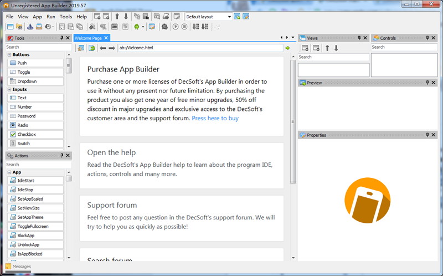
Task: Click the Welcome page vertical scrollbar thumb
Action: 293,121
